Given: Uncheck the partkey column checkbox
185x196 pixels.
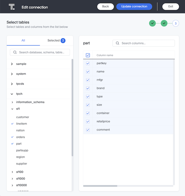Looking at the screenshot, I should (x=88, y=63).
